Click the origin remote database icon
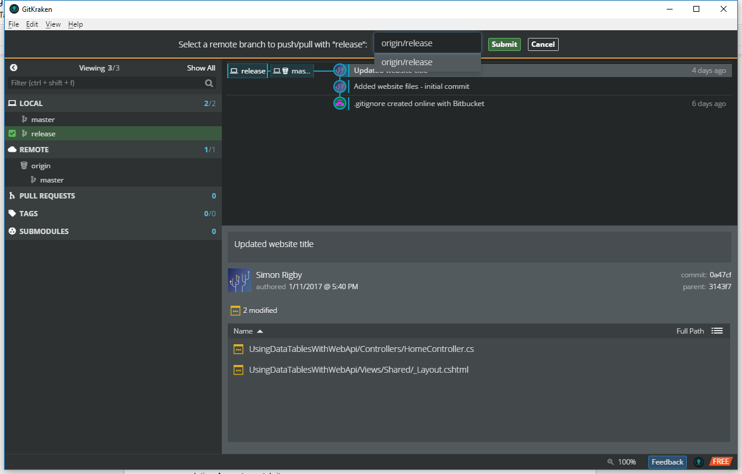The height and width of the screenshot is (474, 742). click(24, 165)
